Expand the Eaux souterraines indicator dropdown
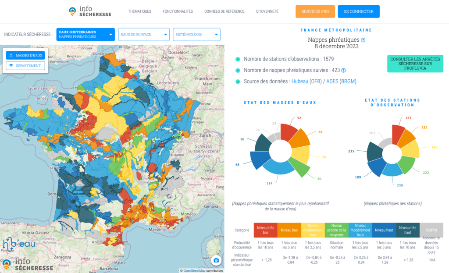Viewport: 449px width, 273px height. (86, 35)
